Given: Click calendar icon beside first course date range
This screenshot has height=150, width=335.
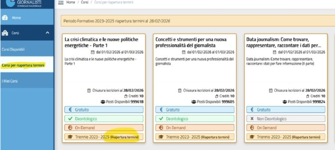Looking at the screenshot, I should coord(93,52).
